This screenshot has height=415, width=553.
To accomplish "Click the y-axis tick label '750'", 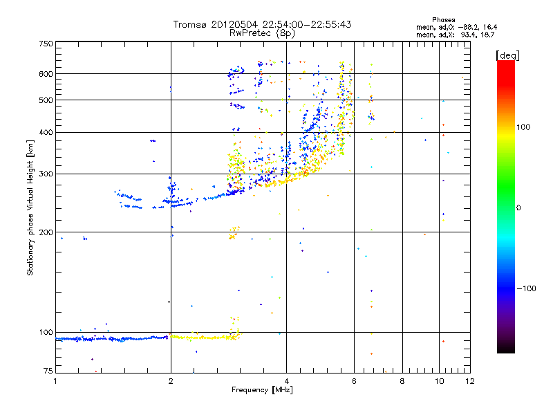I will click(46, 44).
